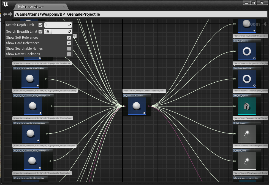Enable Show Searchable Names

[69, 49]
